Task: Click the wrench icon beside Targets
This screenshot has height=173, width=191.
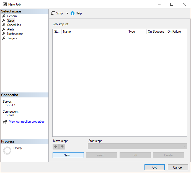Action: (4, 38)
